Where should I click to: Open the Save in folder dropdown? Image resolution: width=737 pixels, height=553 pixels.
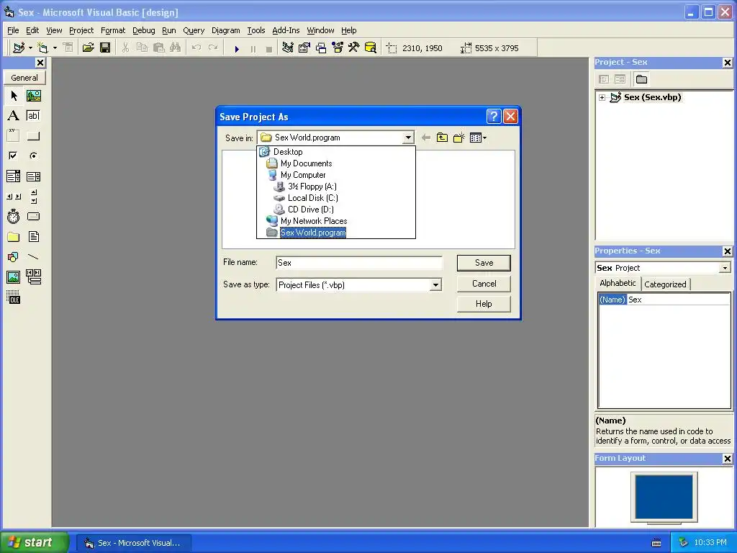408,138
